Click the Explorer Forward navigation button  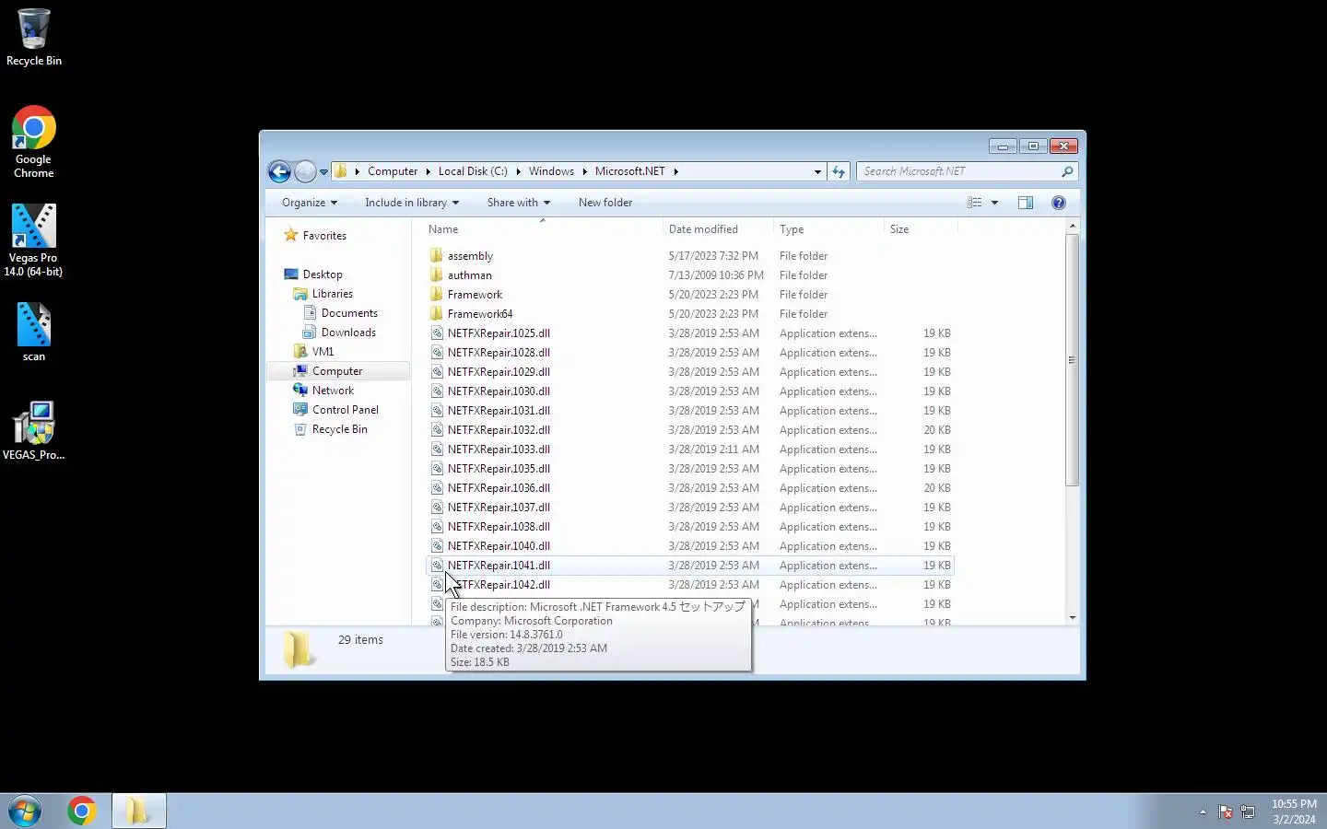pos(305,171)
